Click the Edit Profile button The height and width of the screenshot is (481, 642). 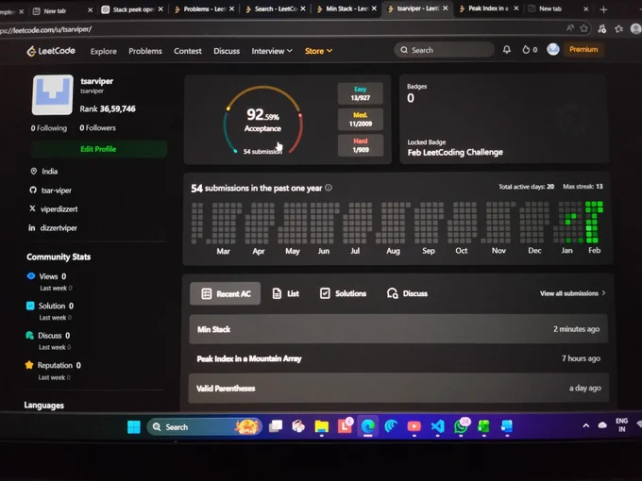(99, 149)
